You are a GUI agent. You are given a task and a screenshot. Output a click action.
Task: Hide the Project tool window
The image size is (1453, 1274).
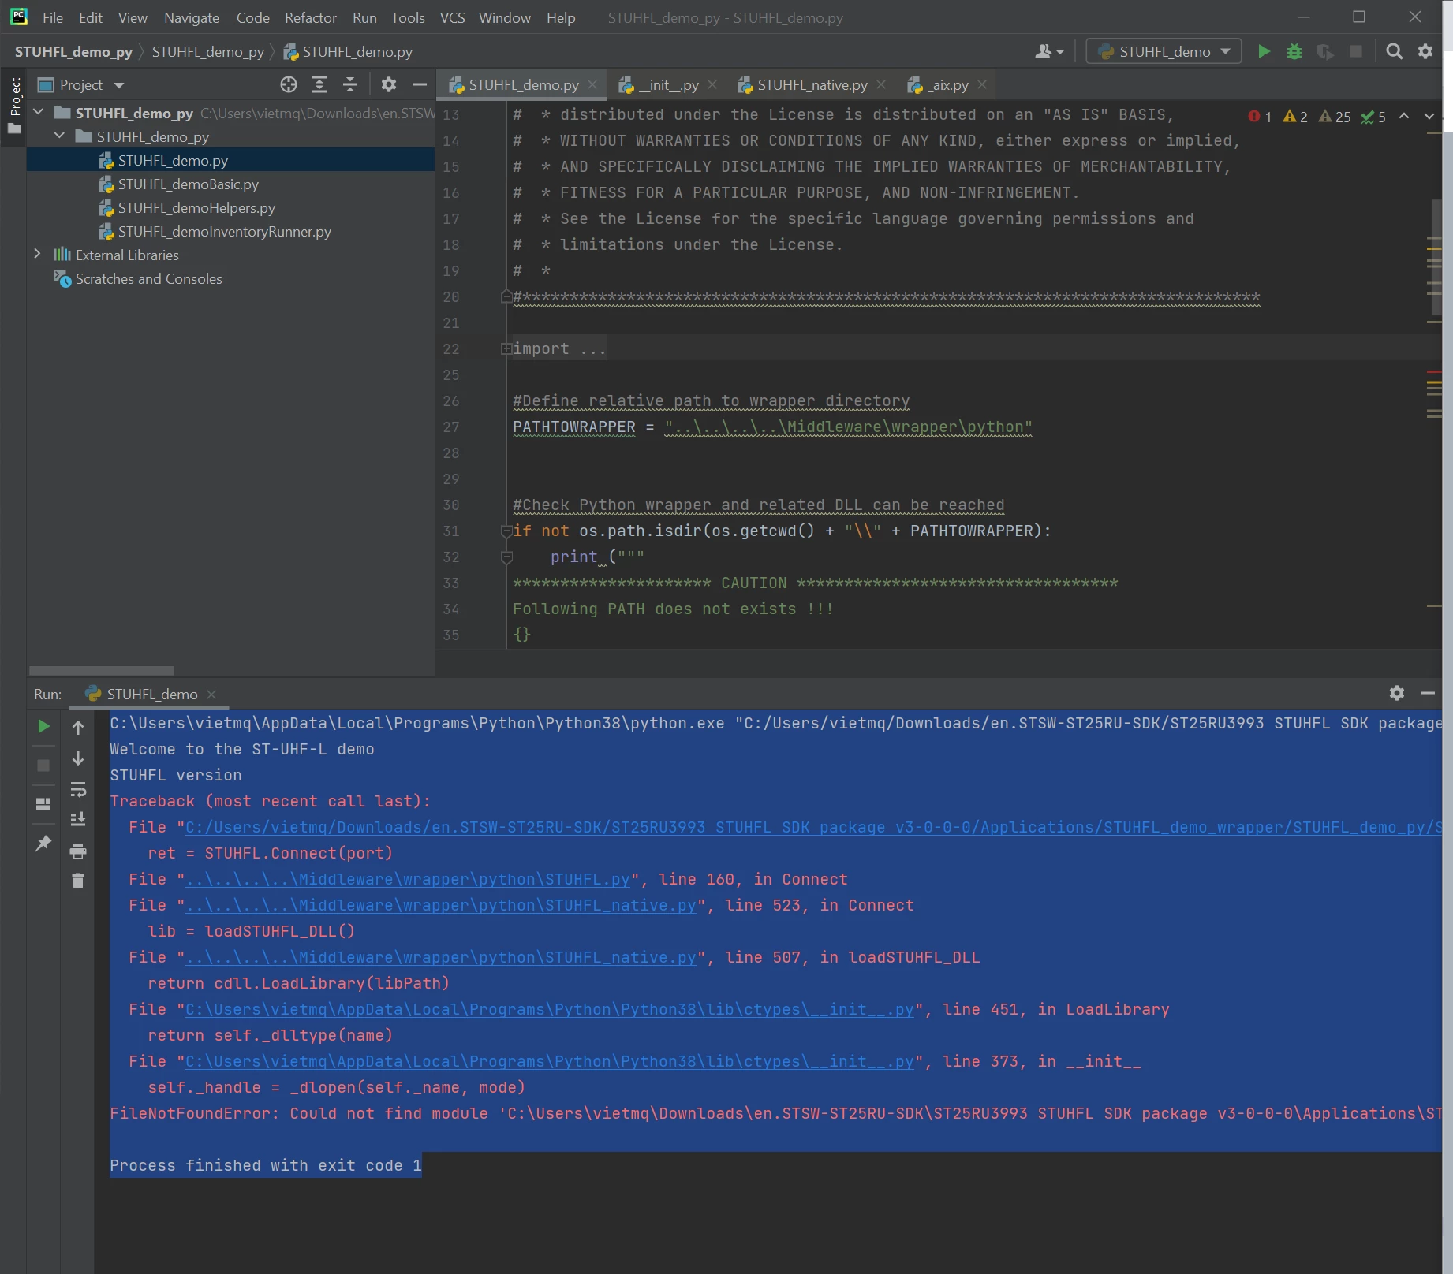pos(420,84)
